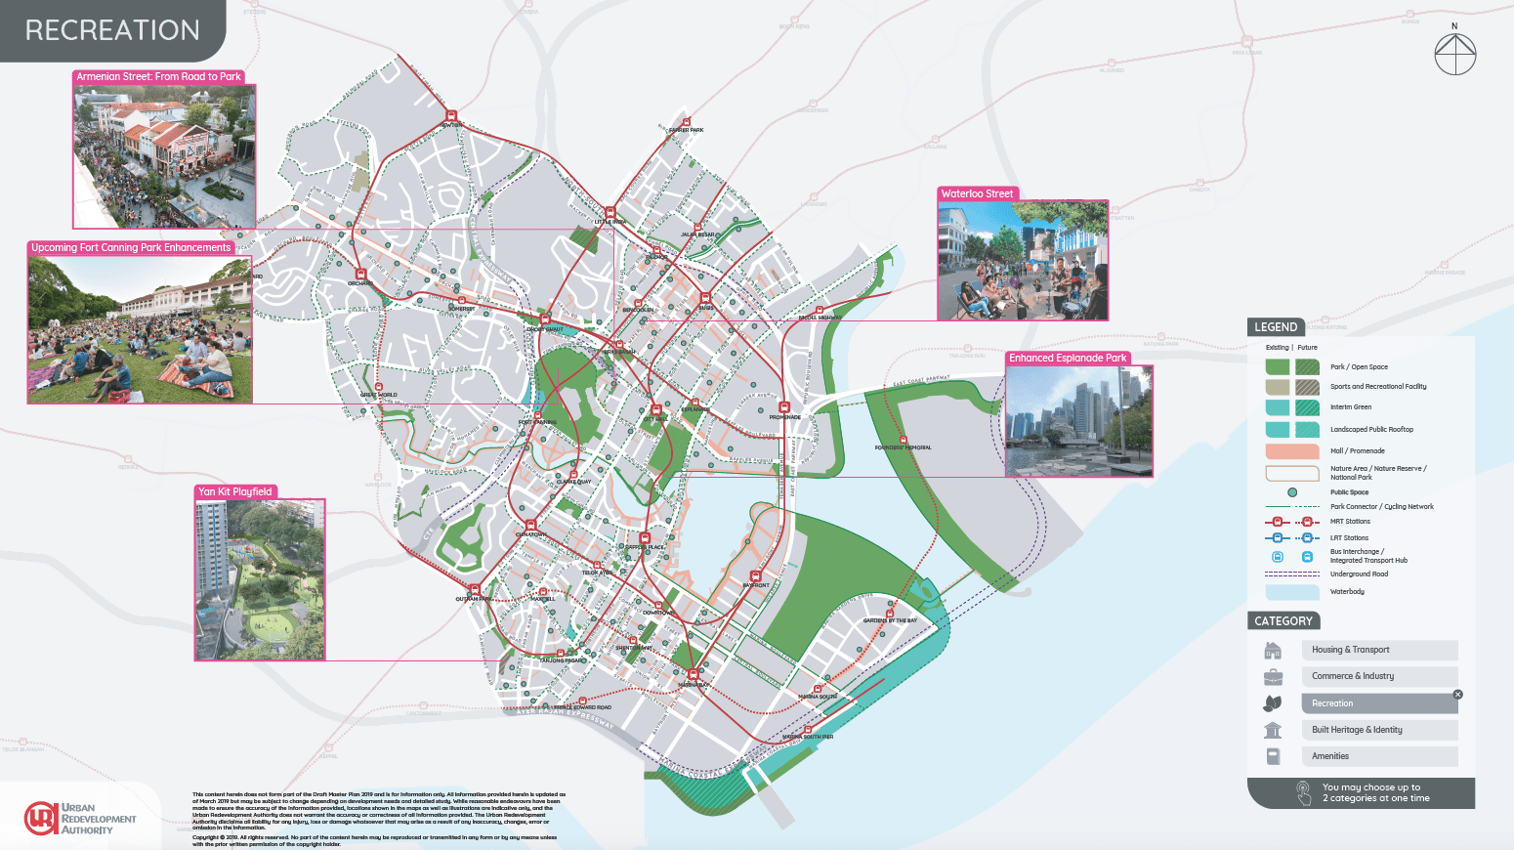Screen dimensions: 1514x850
Task: Click the LEGEND panel header
Action: [x=1276, y=327]
